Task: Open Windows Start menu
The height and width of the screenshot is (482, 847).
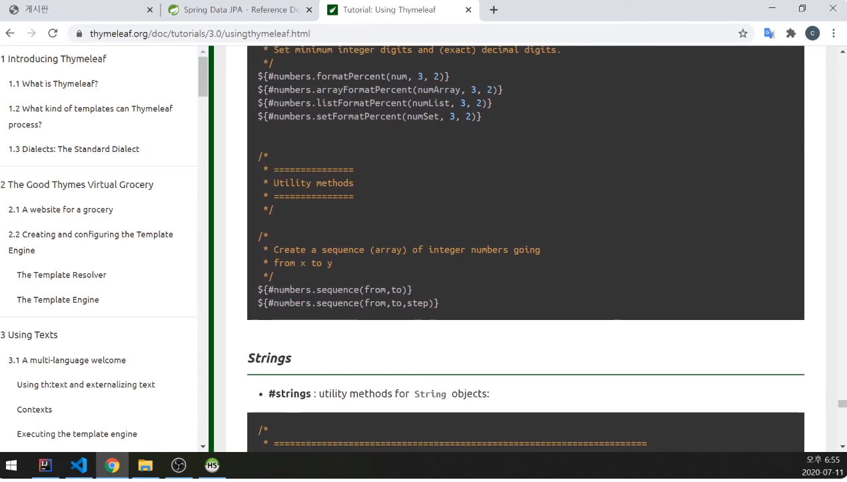Action: (x=11, y=465)
